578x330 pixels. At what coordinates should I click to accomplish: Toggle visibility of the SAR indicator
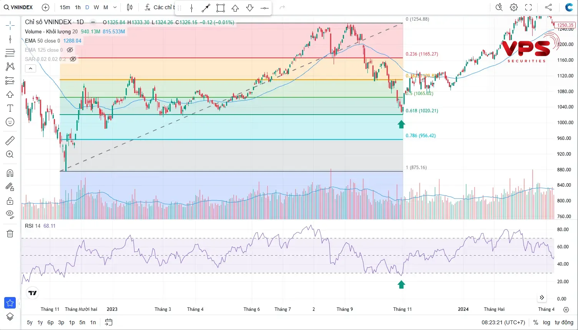click(73, 59)
